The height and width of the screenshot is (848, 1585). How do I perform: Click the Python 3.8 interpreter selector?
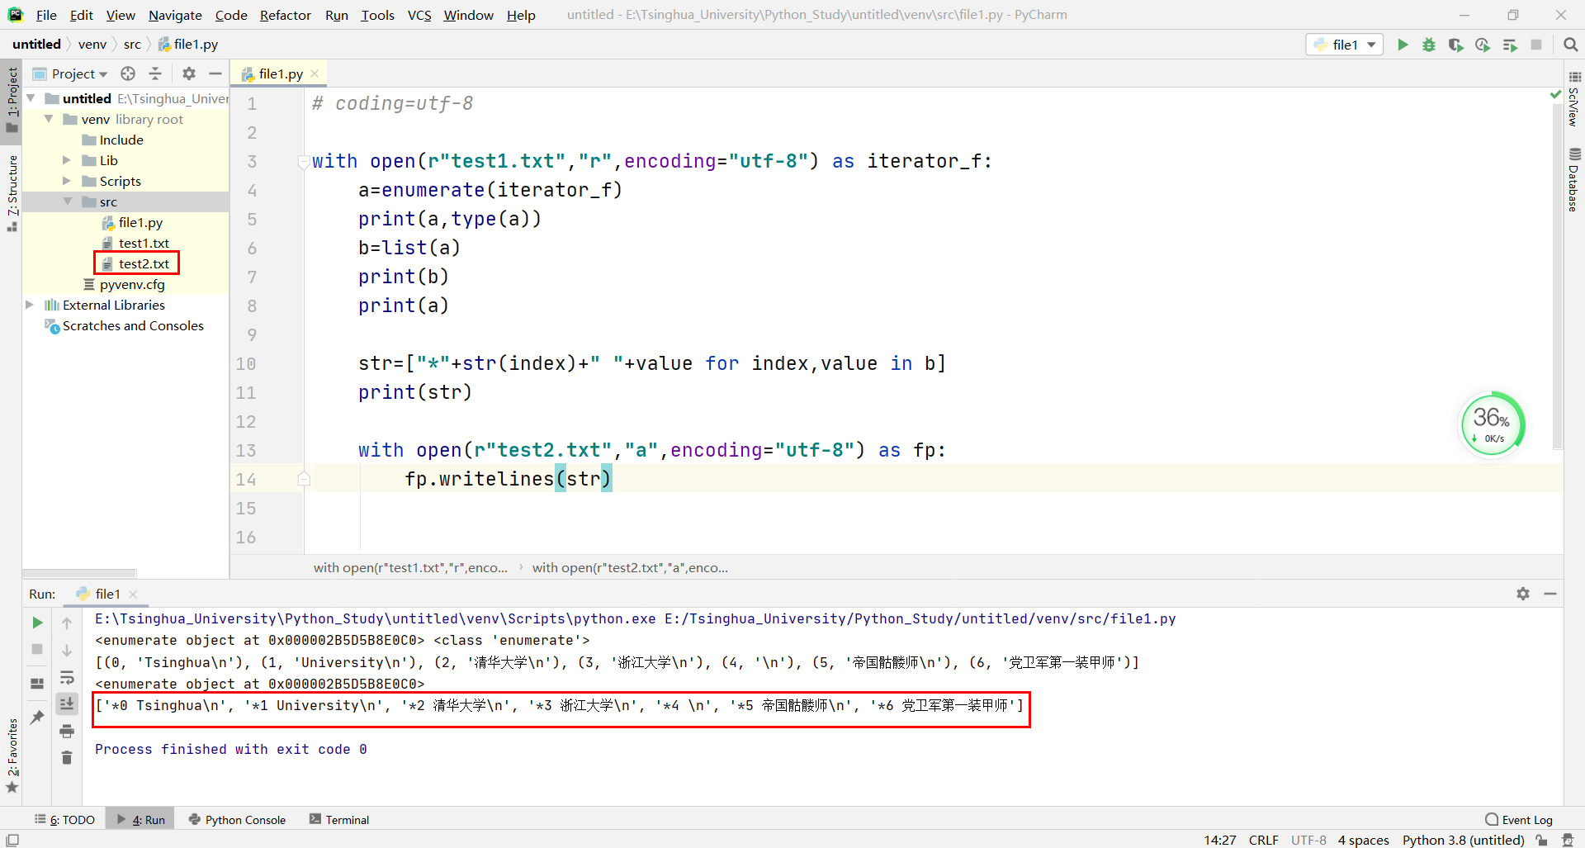pyautogui.click(x=1463, y=840)
